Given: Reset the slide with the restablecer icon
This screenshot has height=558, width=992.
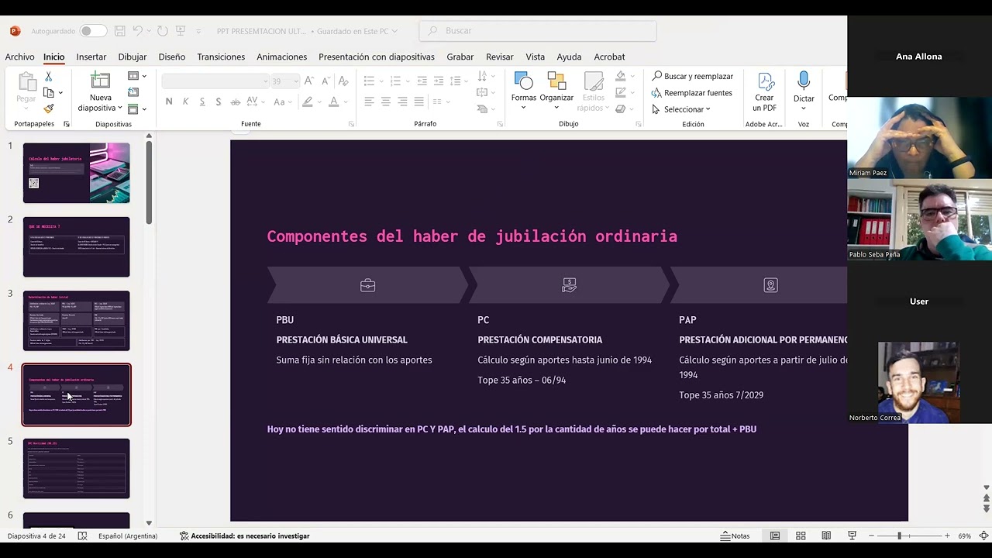Looking at the screenshot, I should [x=133, y=93].
